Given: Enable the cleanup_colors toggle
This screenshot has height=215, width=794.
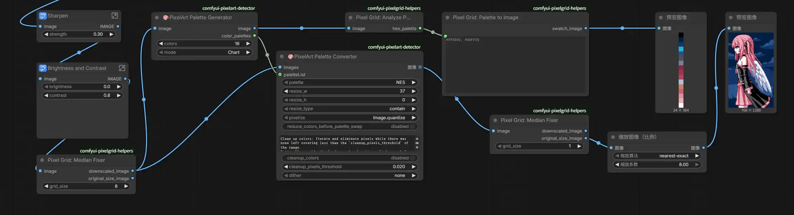Looking at the screenshot, I should (x=413, y=158).
